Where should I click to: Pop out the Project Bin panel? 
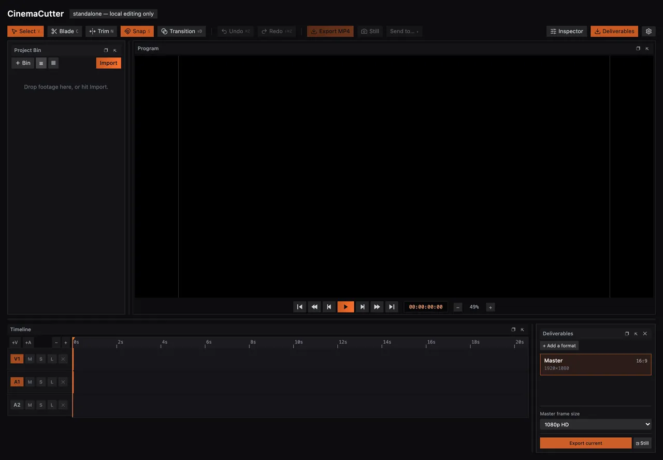[x=106, y=50]
